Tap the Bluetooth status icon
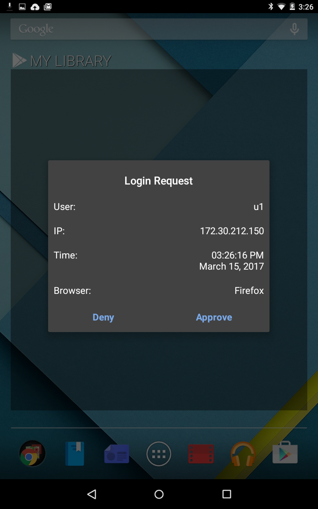This screenshot has height=509, width=318. [x=271, y=6]
